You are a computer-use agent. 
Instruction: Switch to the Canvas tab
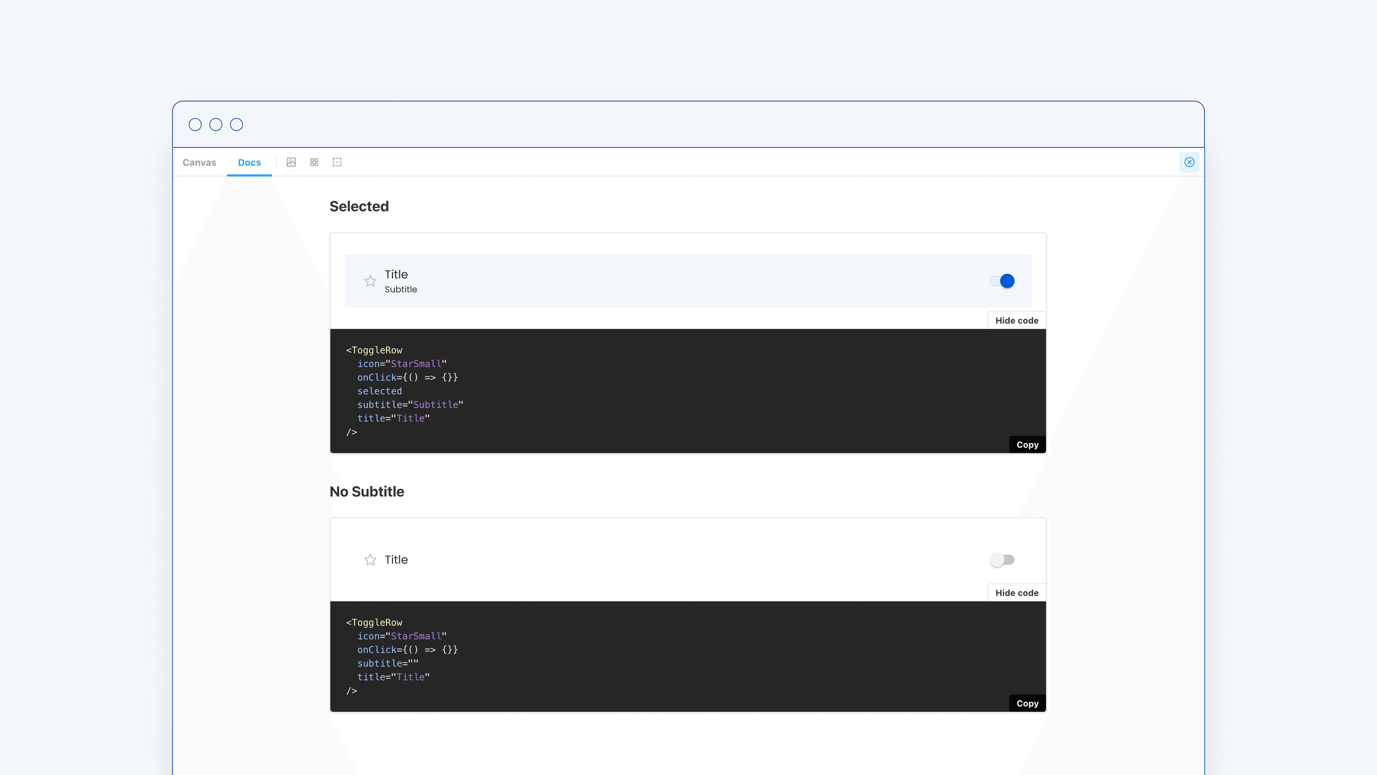(199, 162)
